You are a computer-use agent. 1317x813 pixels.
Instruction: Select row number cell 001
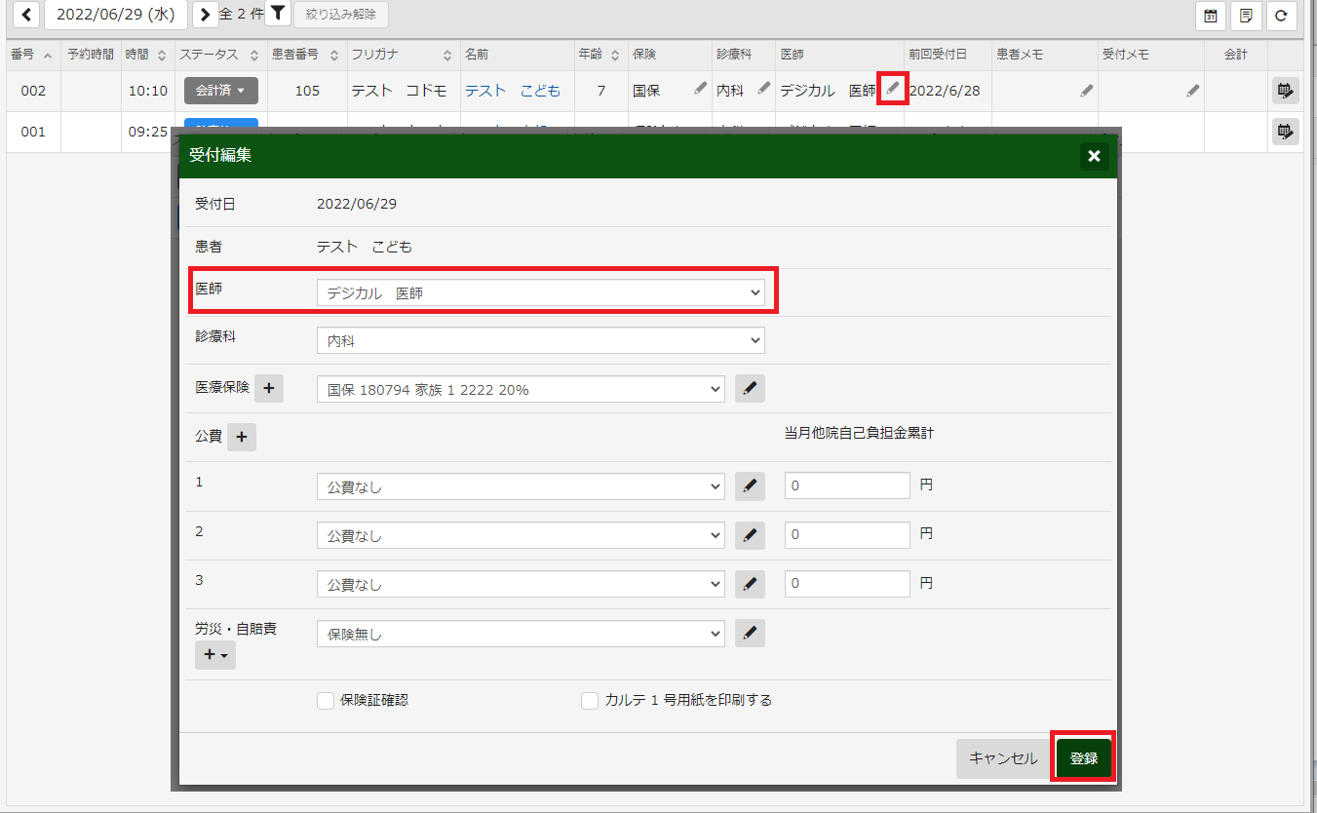point(33,131)
